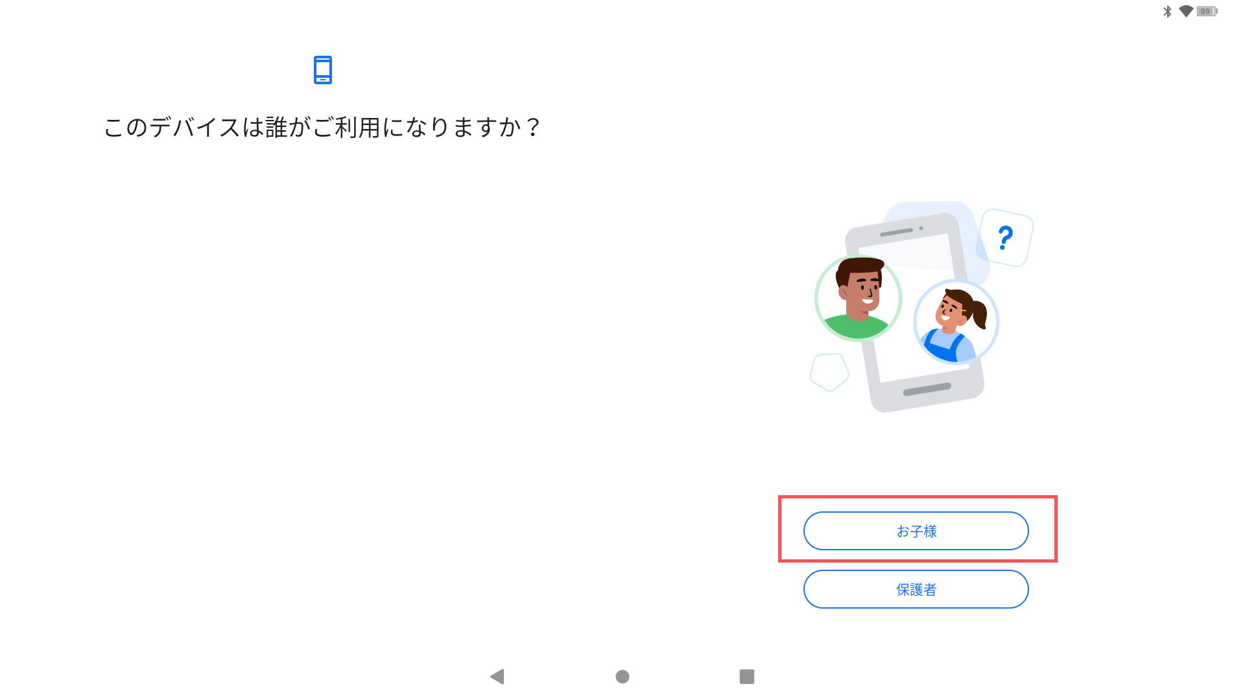This screenshot has height=700, width=1245.
Task: Tap the Bluetooth status icon
Action: [x=1167, y=11]
